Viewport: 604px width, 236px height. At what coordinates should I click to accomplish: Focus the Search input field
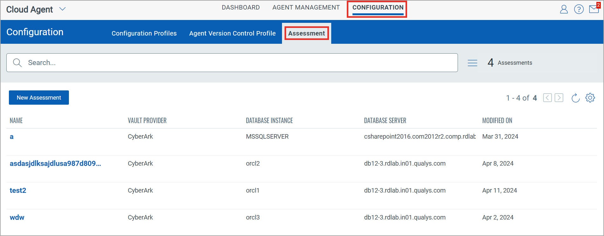232,63
